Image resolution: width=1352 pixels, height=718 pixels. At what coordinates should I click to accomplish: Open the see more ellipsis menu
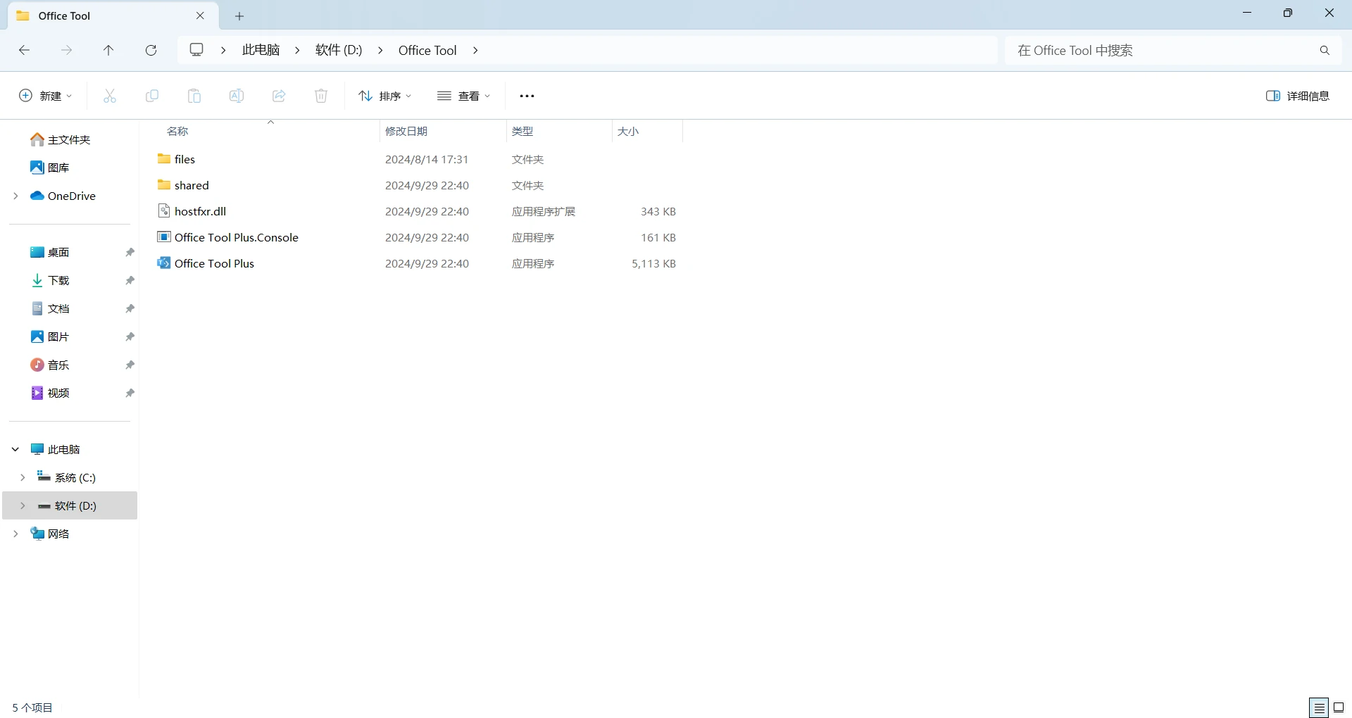[x=527, y=96]
